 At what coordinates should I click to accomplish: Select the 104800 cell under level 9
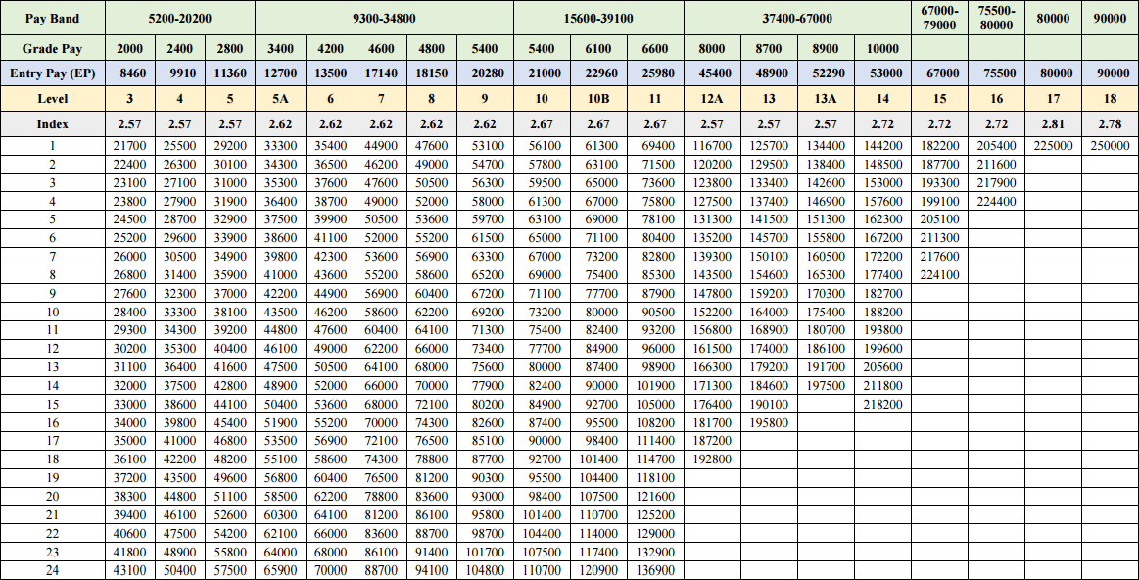tap(485, 570)
